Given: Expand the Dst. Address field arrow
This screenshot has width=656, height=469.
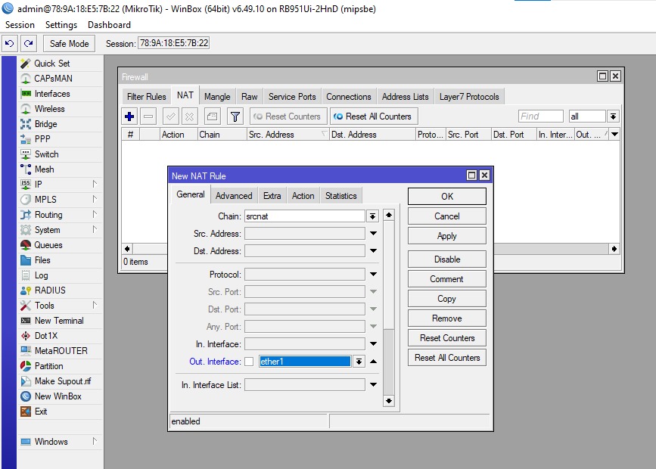Looking at the screenshot, I should pos(373,251).
